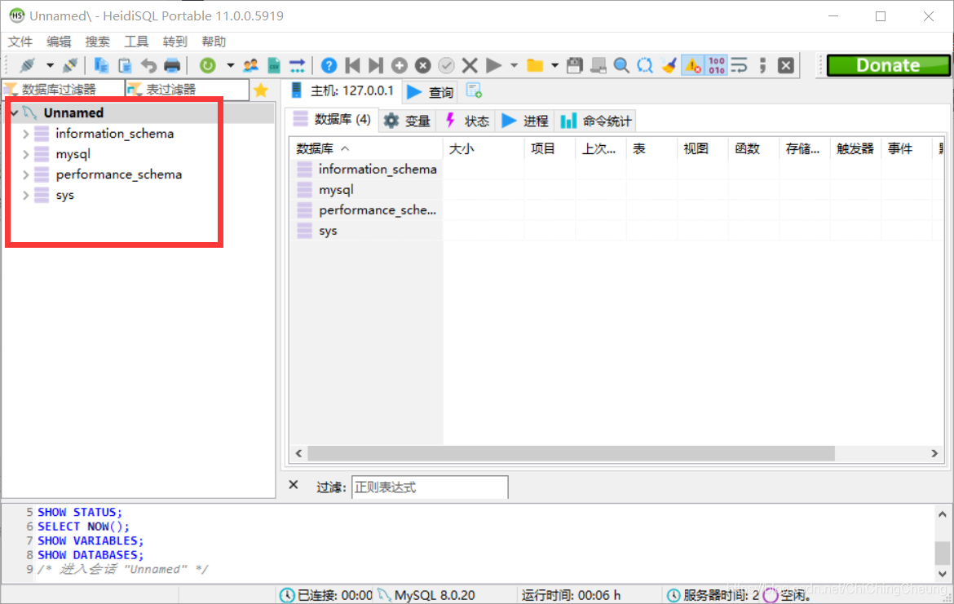
Task: Expand the mysql tree node
Action: pyautogui.click(x=25, y=155)
